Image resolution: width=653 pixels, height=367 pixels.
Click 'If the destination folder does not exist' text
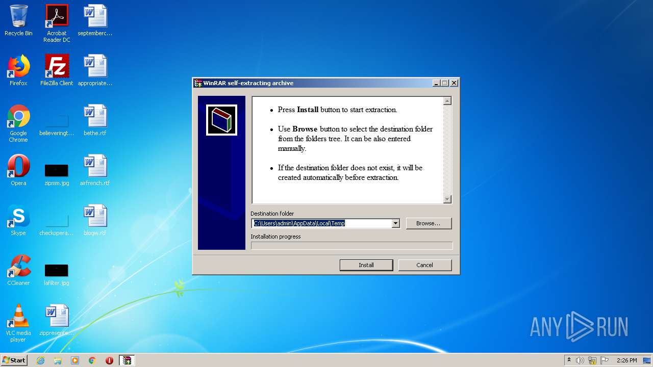pyautogui.click(x=350, y=173)
